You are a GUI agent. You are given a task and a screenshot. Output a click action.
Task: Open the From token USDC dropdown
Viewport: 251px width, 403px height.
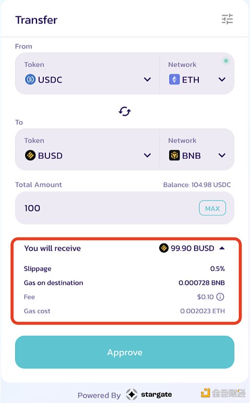(x=87, y=74)
